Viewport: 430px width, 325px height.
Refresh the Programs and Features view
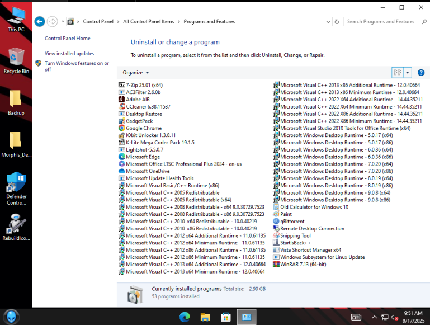(337, 21)
